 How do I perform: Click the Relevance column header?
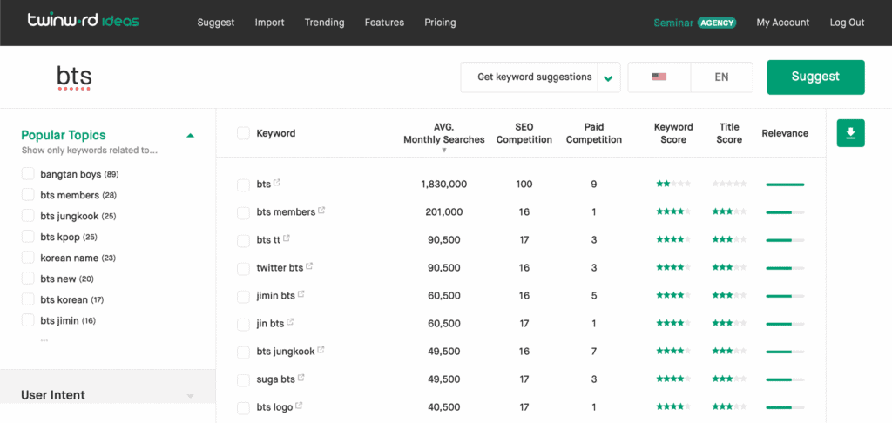click(785, 133)
